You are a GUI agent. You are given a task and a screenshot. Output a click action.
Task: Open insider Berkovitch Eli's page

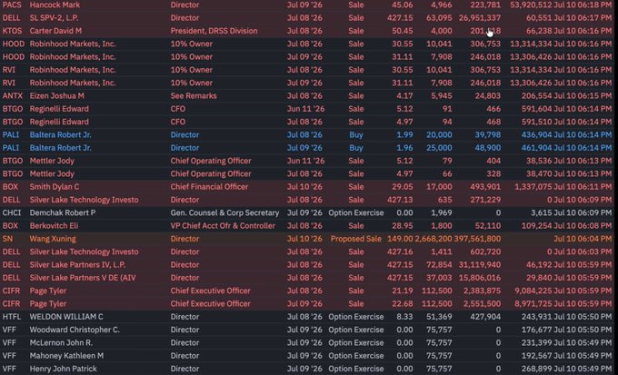54,226
